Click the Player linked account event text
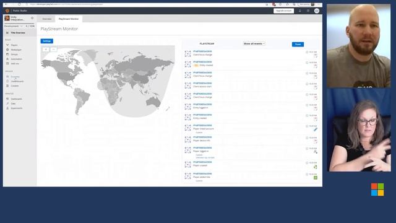396x223 pixels. (204, 129)
